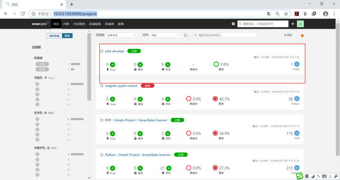Click Bugs rating A badge of job1-develop
The image size is (340, 180).
point(113,64)
